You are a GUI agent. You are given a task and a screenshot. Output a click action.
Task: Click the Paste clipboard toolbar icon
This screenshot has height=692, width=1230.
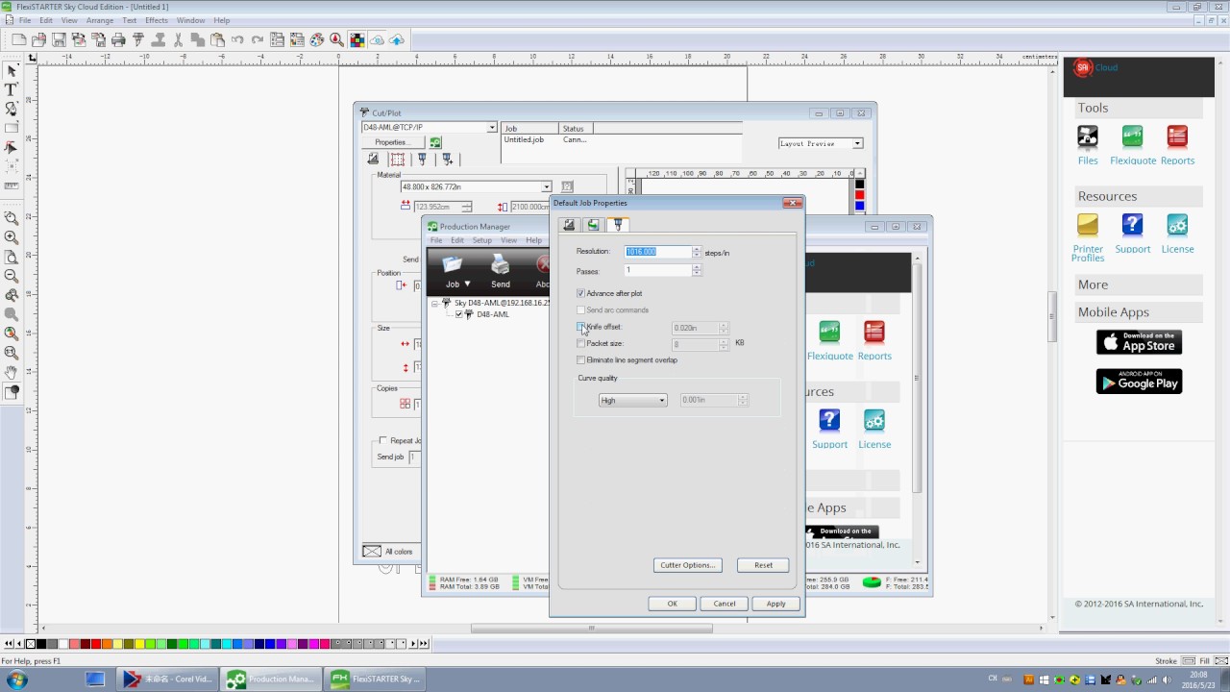point(217,39)
